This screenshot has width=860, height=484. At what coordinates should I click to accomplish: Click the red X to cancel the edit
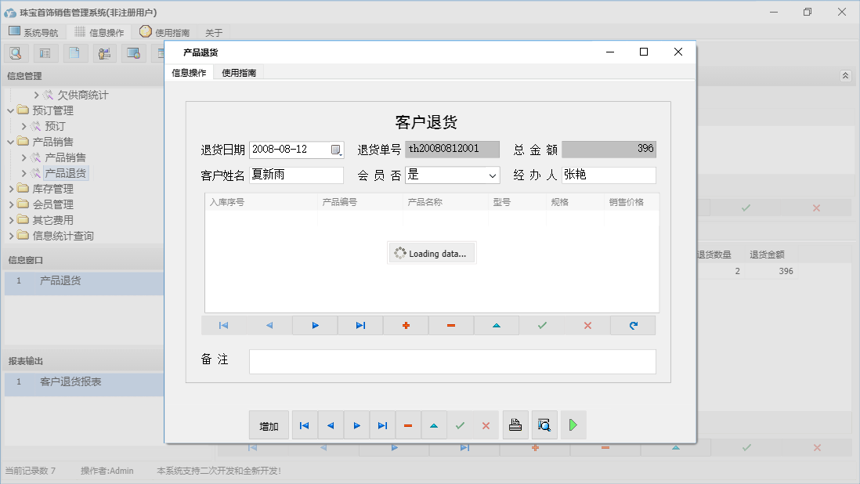tap(486, 425)
